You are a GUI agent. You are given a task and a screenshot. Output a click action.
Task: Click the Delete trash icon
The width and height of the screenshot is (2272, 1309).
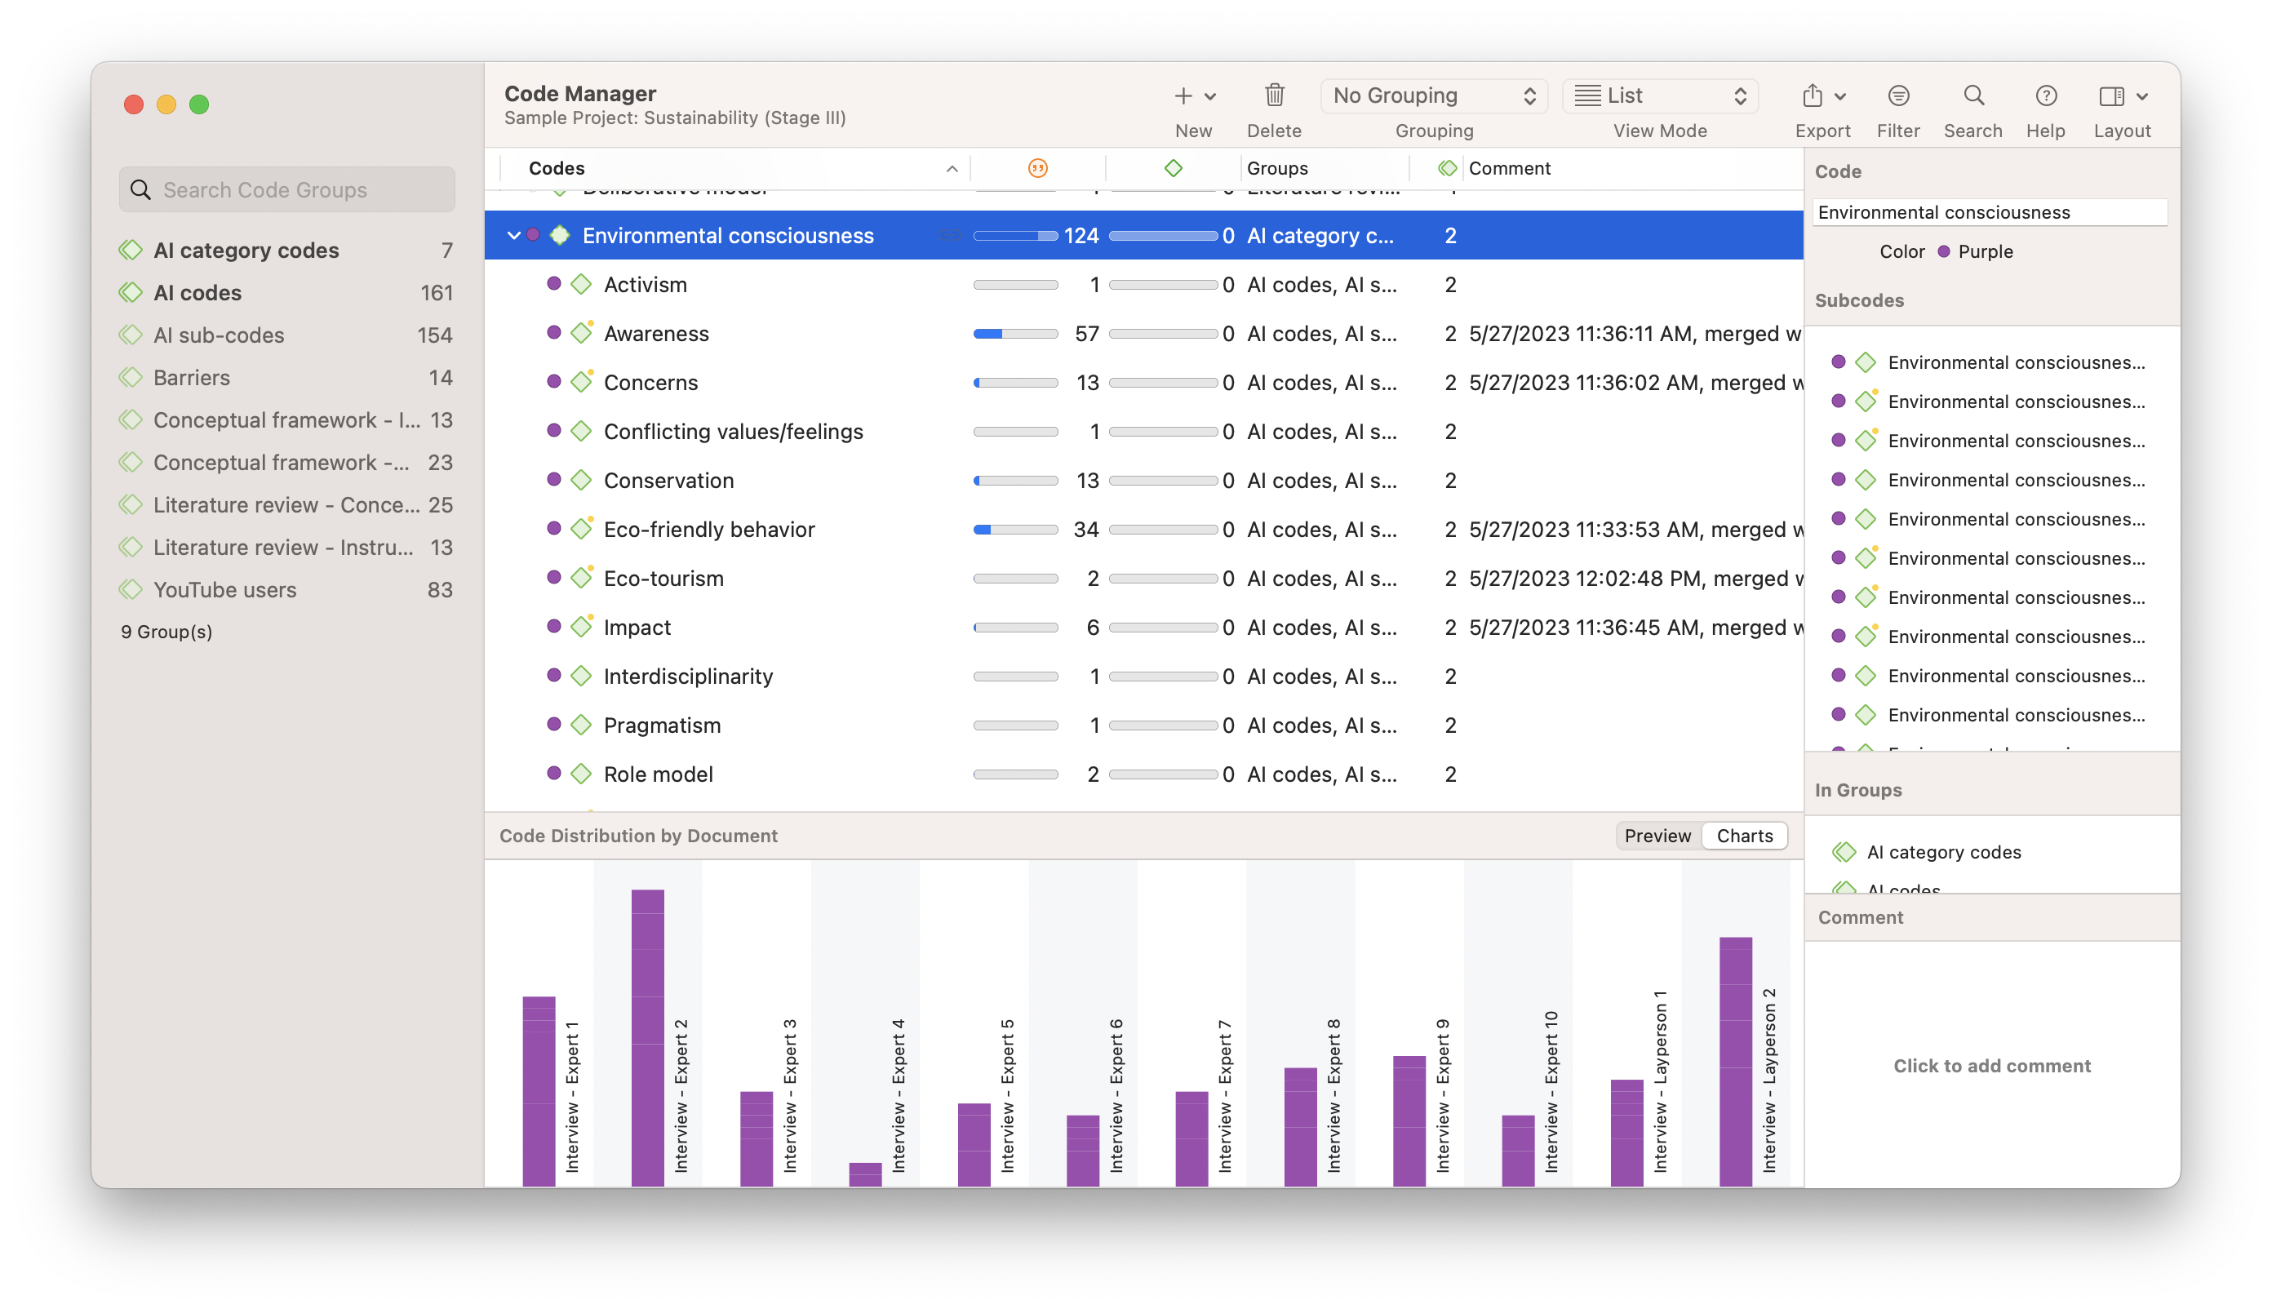[1274, 95]
